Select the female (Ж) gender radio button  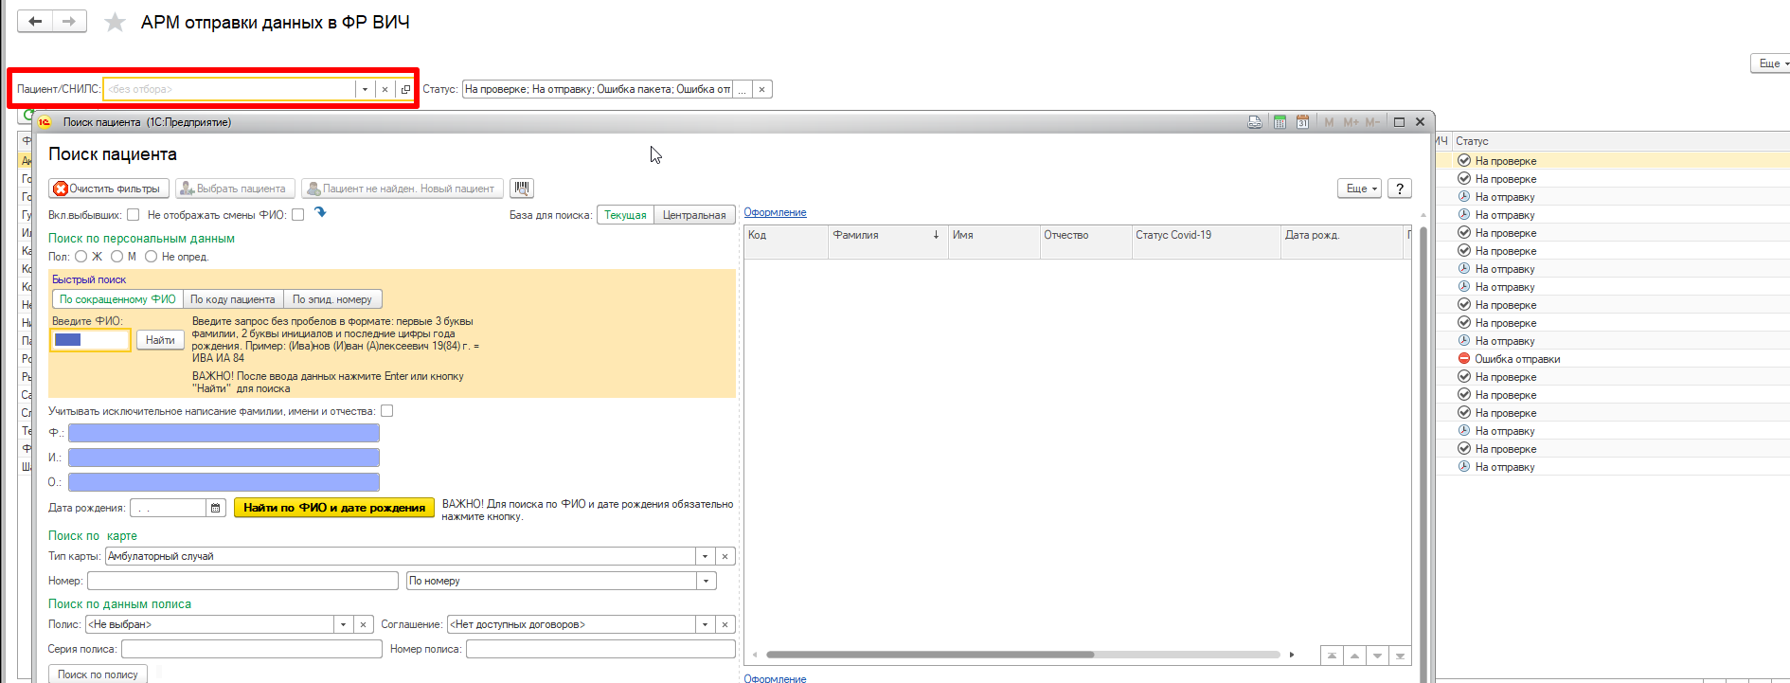point(81,257)
